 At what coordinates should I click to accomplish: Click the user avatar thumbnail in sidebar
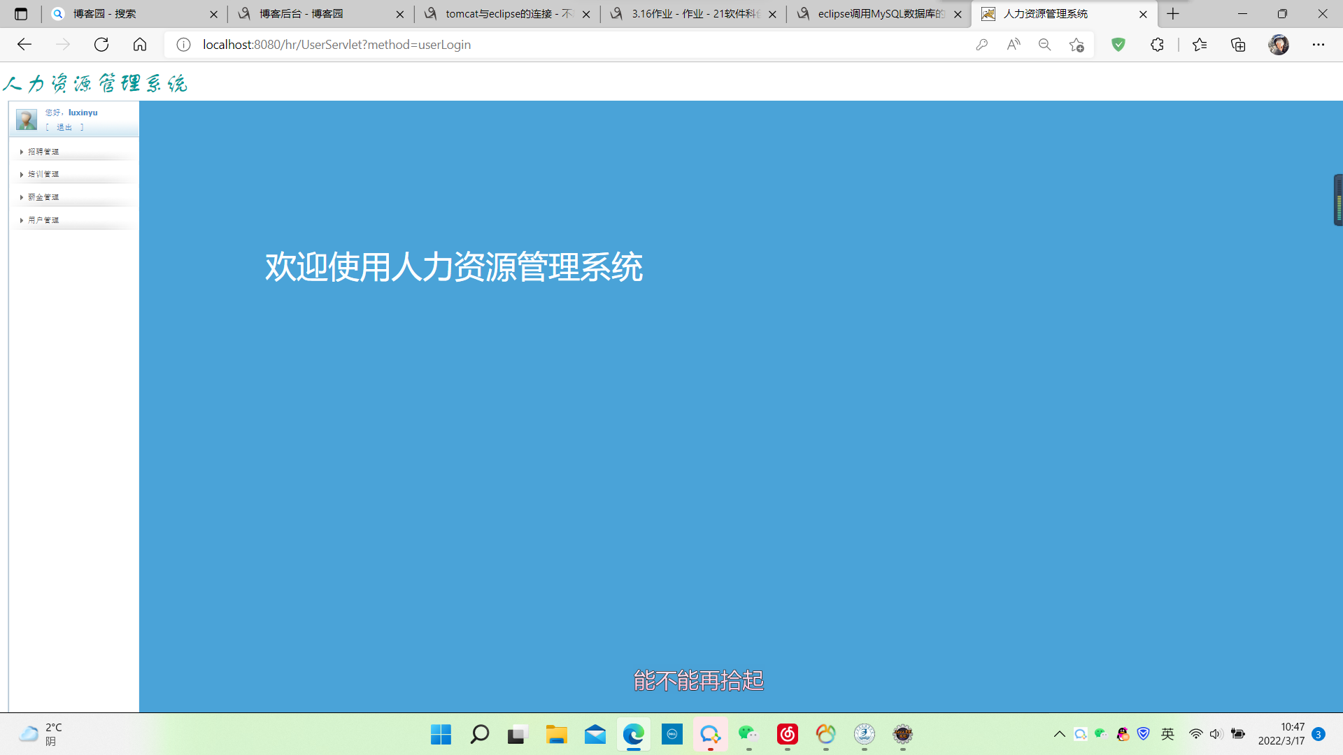(x=27, y=120)
